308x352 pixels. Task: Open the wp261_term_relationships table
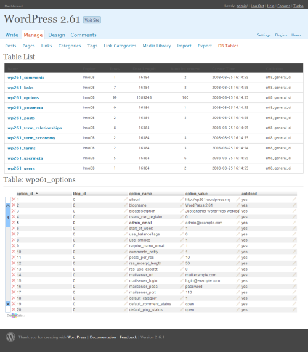[x=34, y=128]
